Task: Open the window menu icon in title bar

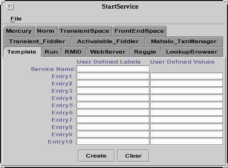Action: click(10, 7)
